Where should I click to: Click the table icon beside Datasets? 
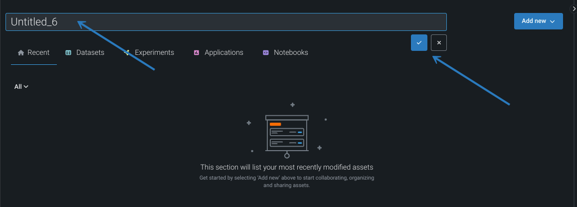click(68, 52)
